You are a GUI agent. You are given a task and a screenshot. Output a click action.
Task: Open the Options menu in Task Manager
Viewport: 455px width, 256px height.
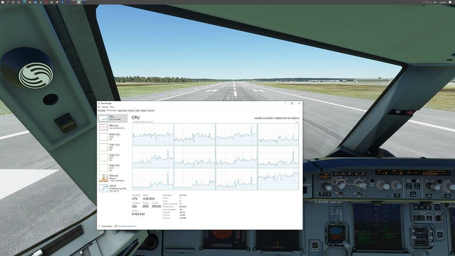click(106, 107)
